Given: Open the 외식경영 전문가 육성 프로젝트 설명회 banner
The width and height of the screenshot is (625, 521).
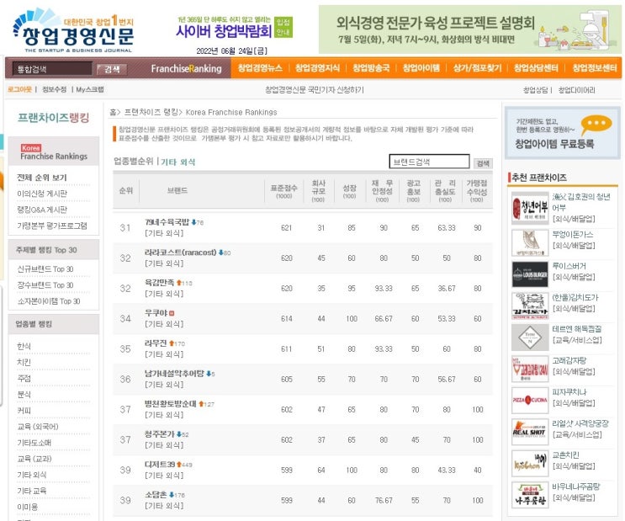Looking at the screenshot, I should 469,29.
